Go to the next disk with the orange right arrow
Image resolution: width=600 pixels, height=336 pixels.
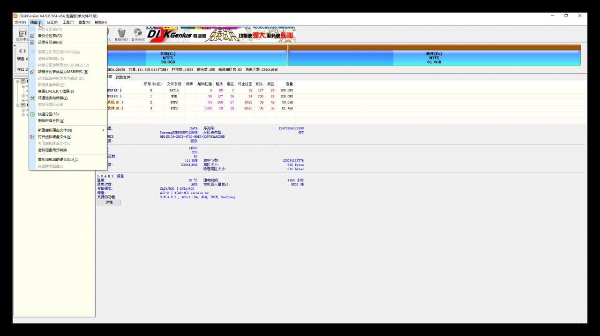pos(25,51)
